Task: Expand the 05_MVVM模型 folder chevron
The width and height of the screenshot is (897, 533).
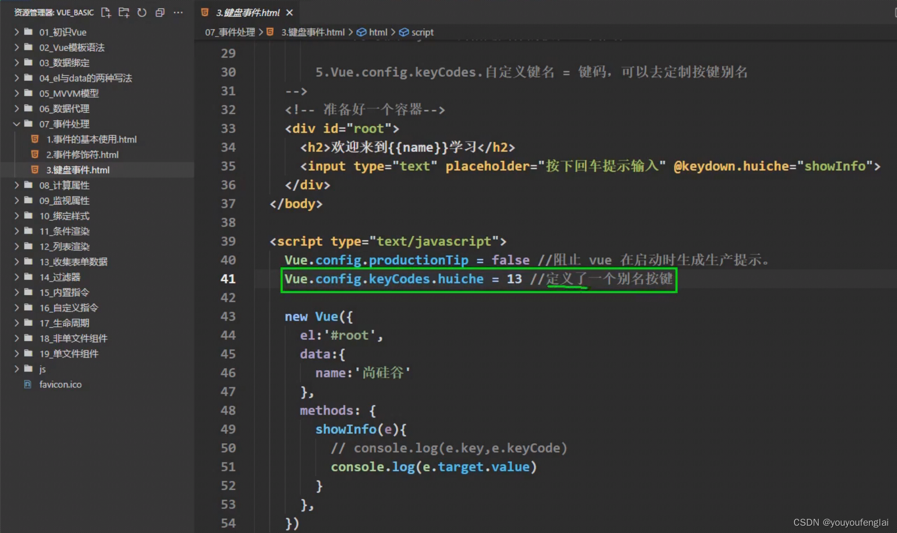Action: 17,93
